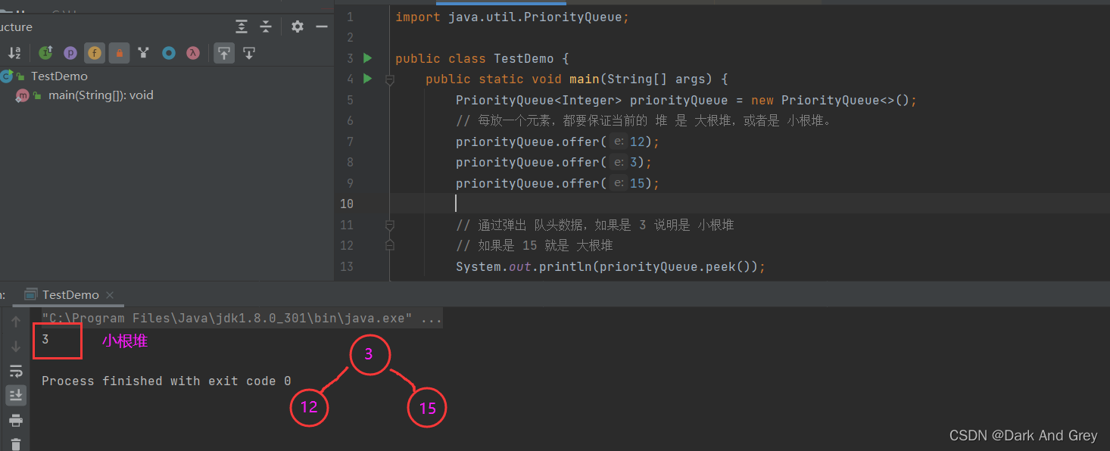Toggle Show Fields in Structure panel
This screenshot has height=451, width=1110.
point(95,53)
